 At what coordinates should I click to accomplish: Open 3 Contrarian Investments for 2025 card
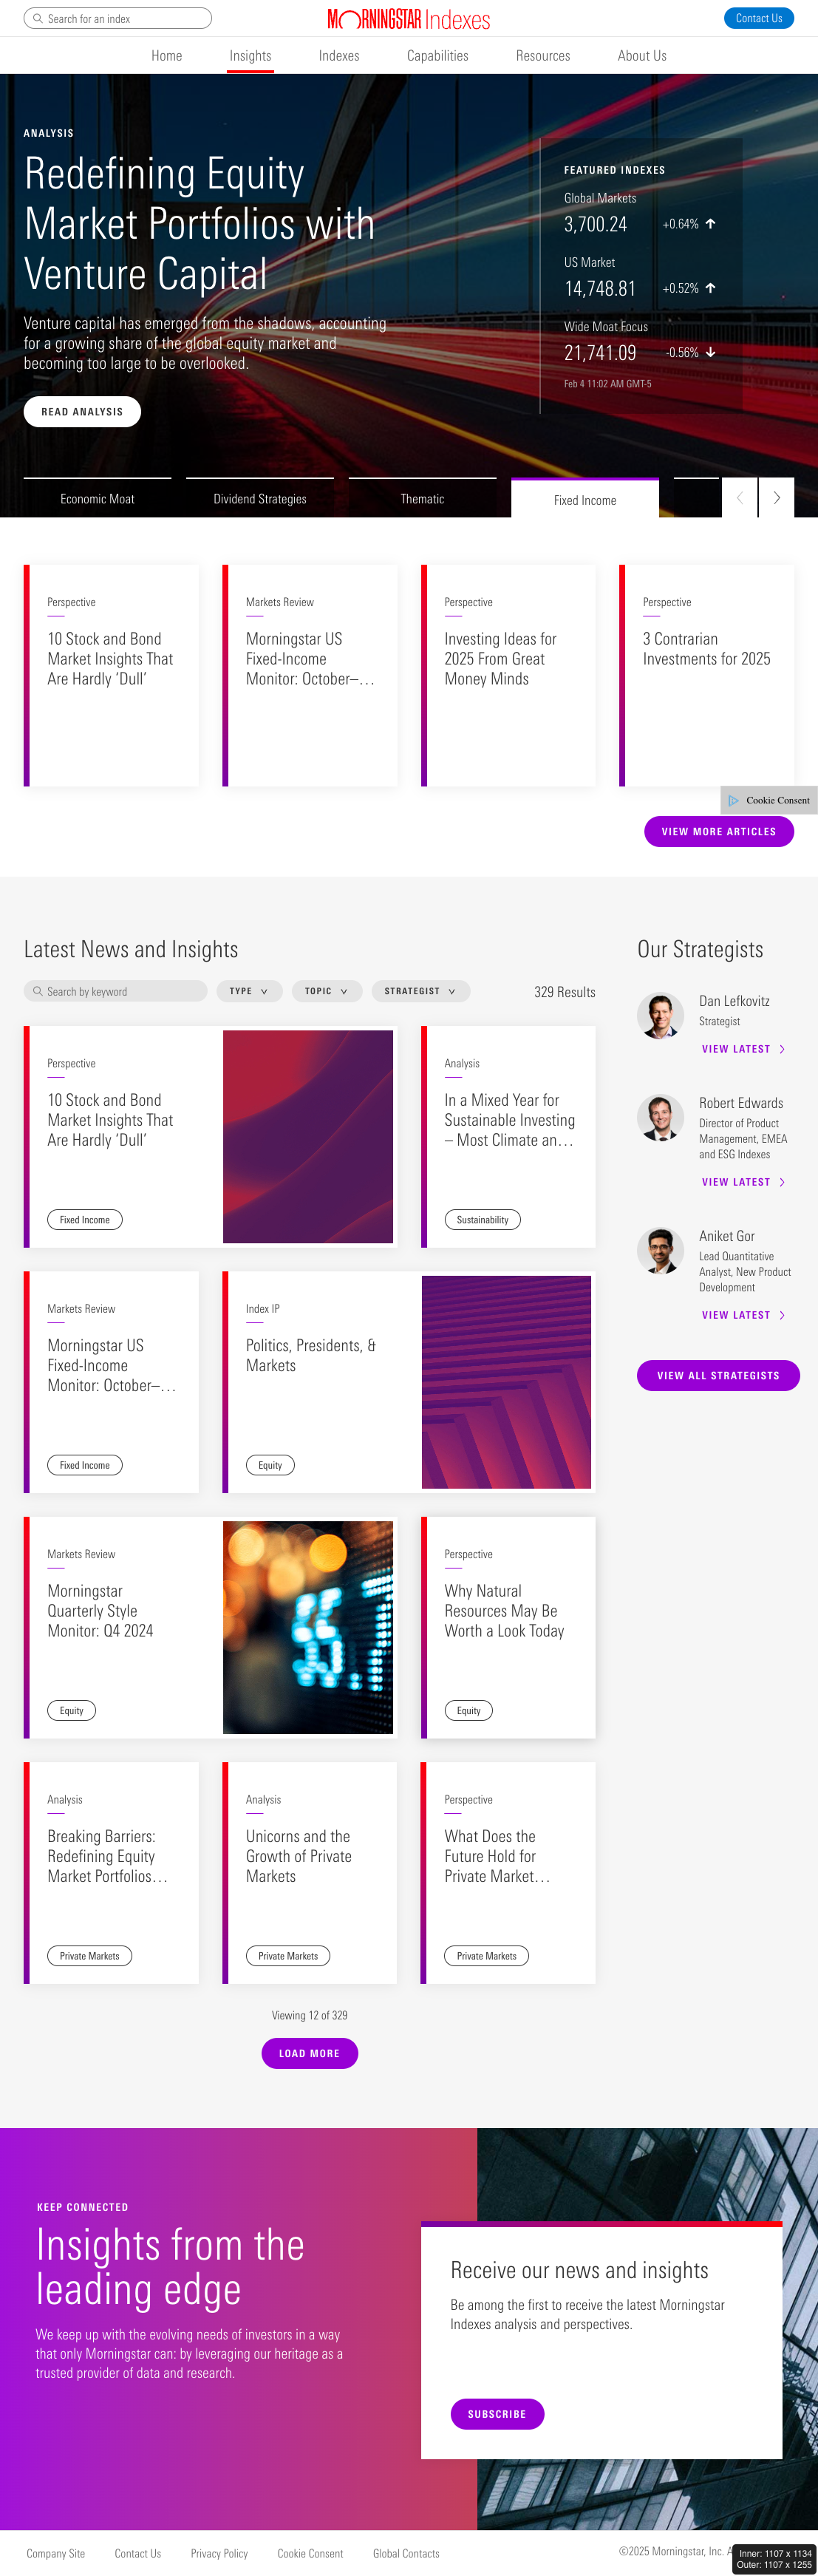click(x=706, y=675)
